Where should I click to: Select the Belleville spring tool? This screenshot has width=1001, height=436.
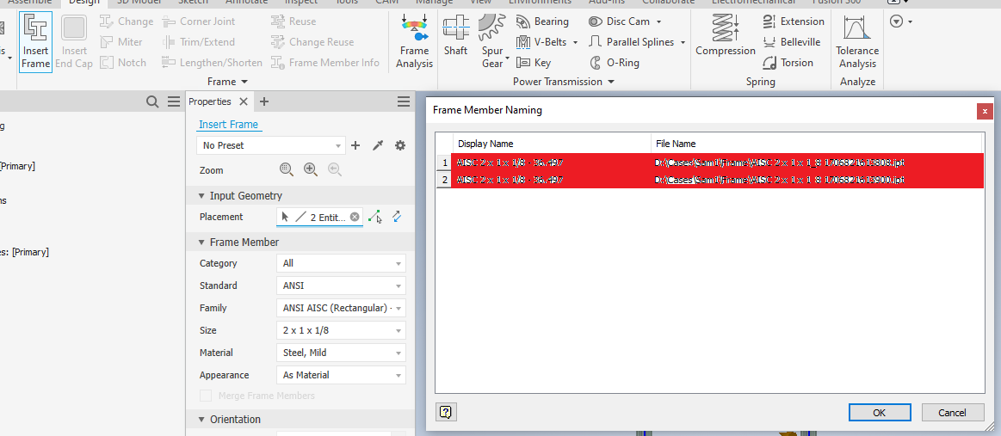click(x=792, y=42)
